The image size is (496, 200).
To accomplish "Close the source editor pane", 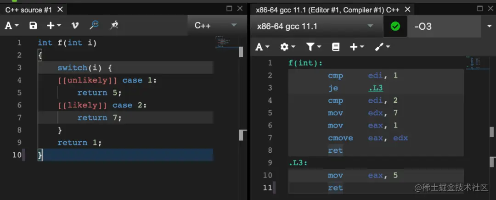I will 240,9.
